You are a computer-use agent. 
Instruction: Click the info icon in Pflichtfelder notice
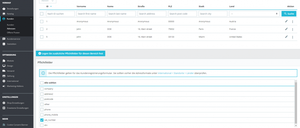(x=43, y=73)
